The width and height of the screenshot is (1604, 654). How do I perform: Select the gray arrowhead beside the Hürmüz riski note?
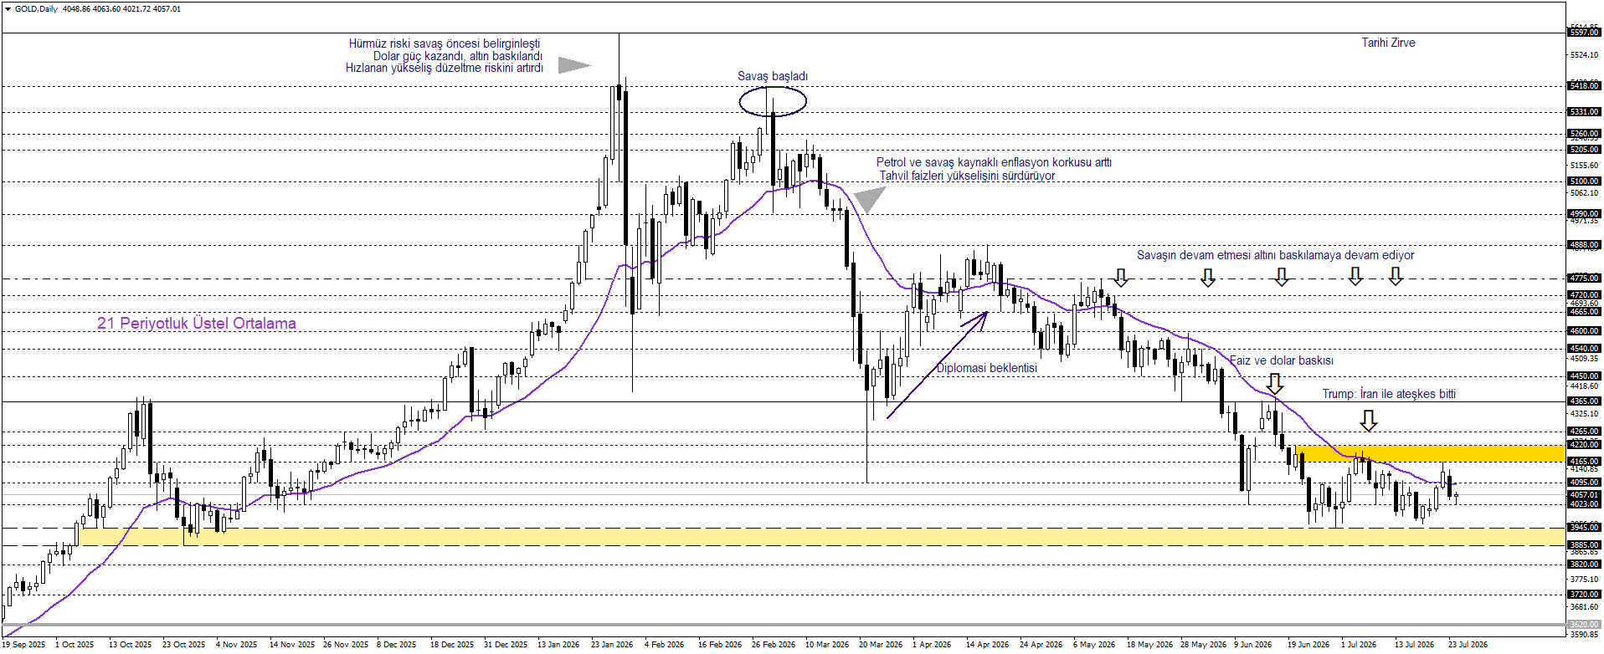(574, 65)
